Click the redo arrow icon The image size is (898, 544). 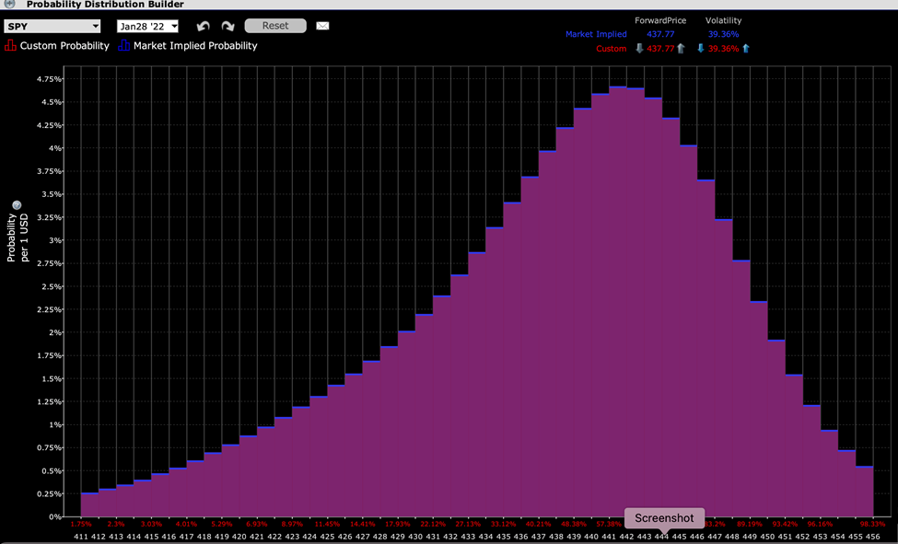tap(227, 27)
